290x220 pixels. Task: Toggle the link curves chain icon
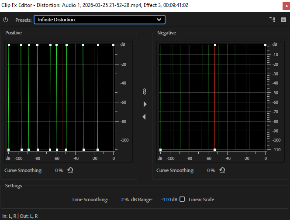(x=144, y=91)
